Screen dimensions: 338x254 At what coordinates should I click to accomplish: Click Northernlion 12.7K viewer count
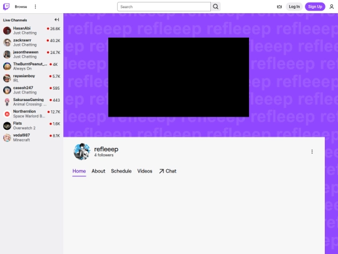54,112
